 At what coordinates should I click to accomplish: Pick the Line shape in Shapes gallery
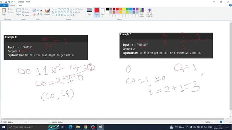coord(53,9)
